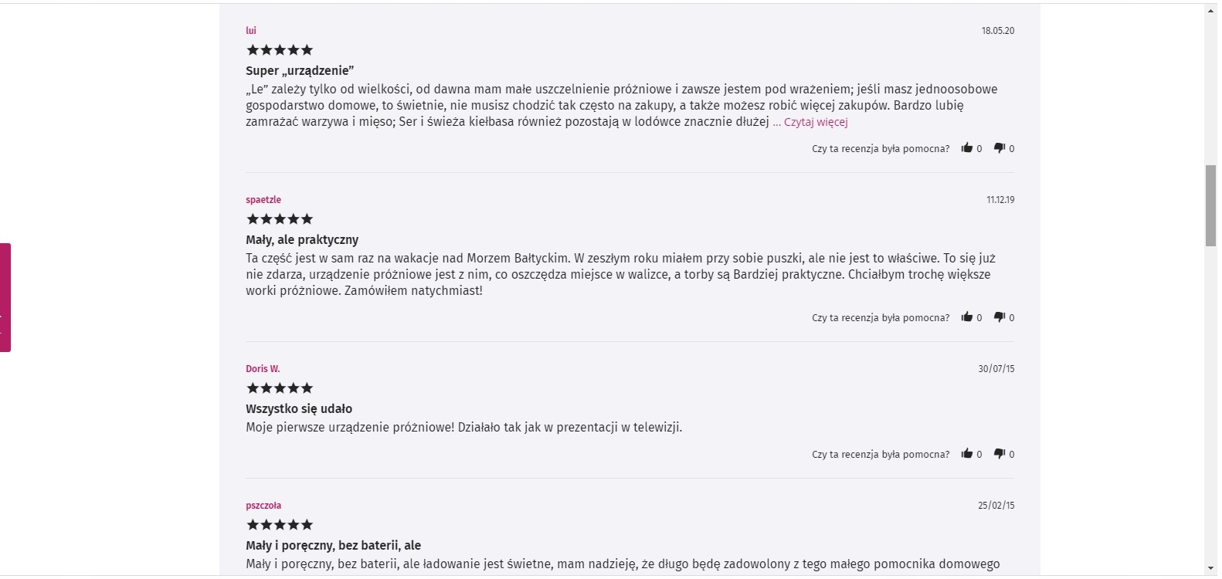Open the pink side tab on left edge
Screen dimensions: 1222x579
[5, 297]
